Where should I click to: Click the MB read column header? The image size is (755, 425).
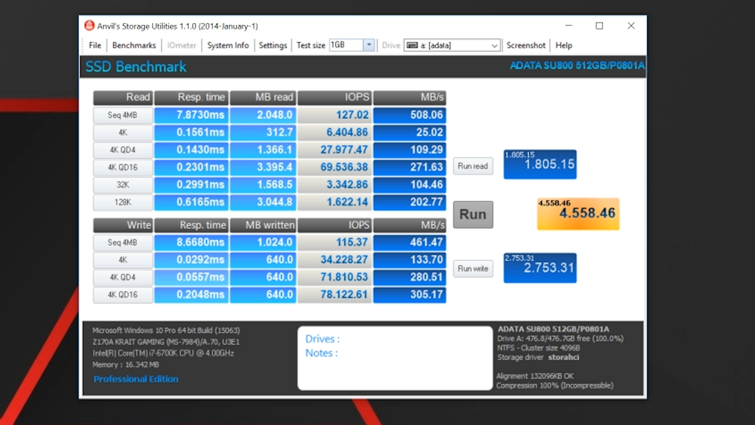262,97
